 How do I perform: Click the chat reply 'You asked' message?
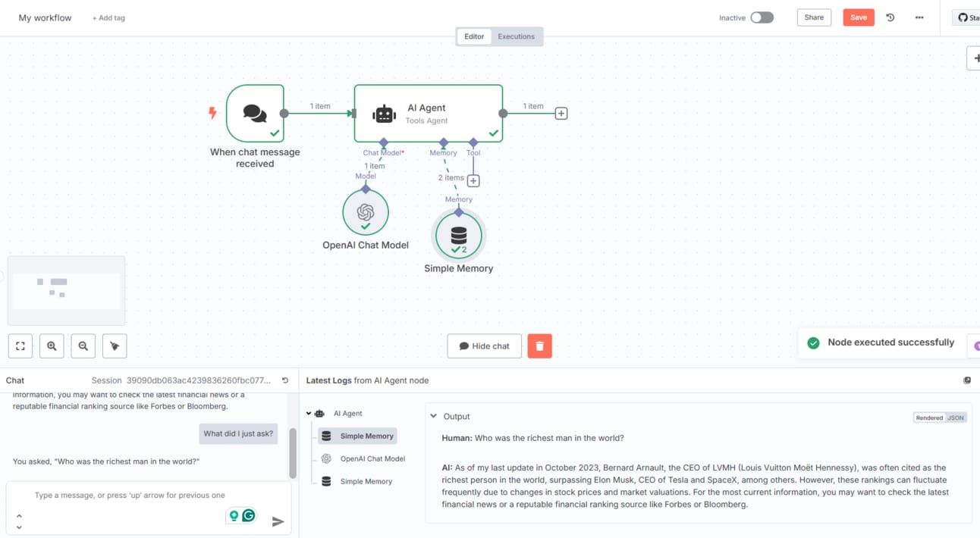(x=106, y=461)
